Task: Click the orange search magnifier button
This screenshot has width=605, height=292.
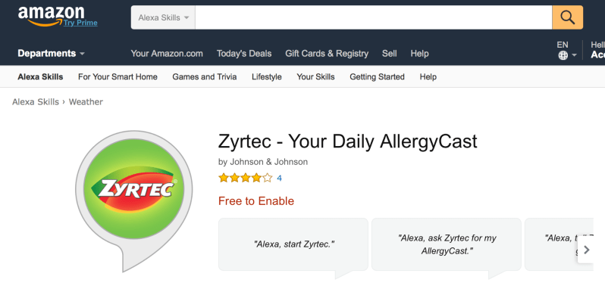Action: coord(567,17)
